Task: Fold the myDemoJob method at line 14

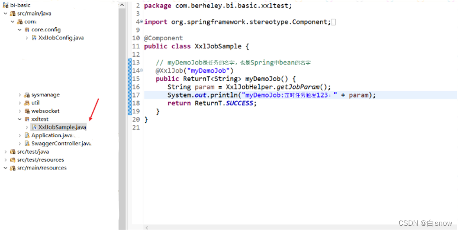Action: pos(142,70)
